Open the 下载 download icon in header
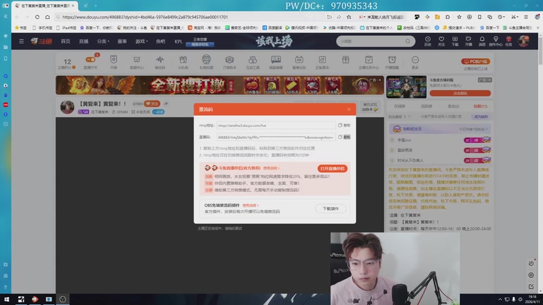The width and height of the screenshot is (543, 305). pos(455,41)
